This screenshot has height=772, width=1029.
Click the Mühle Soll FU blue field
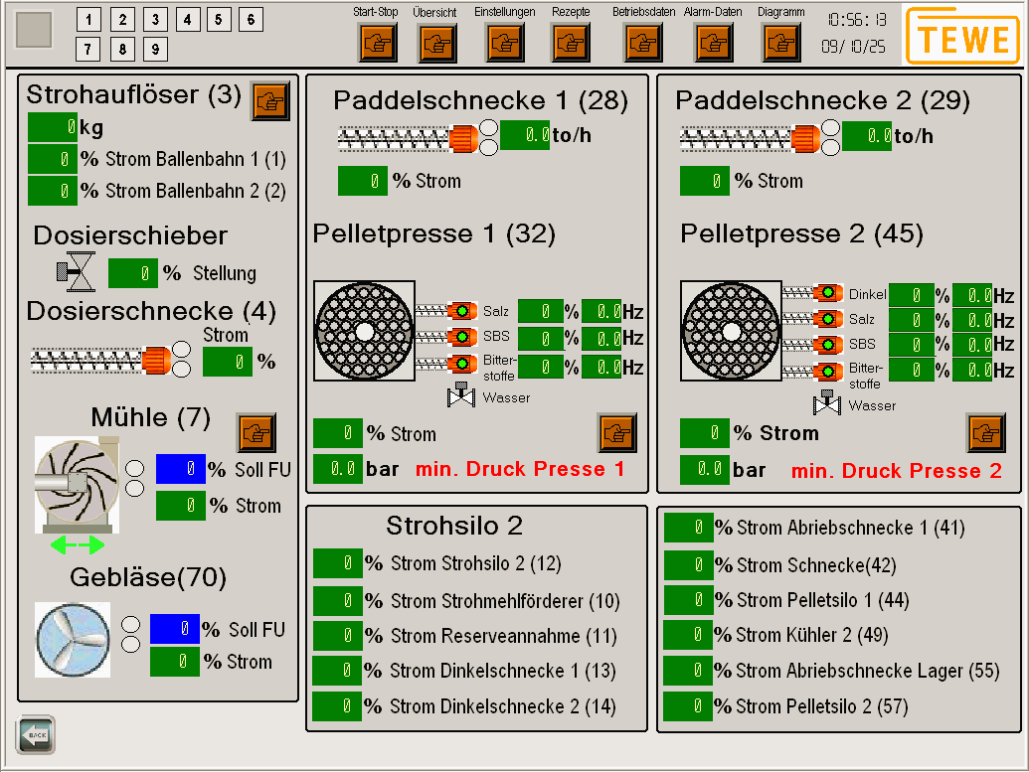tap(180, 470)
